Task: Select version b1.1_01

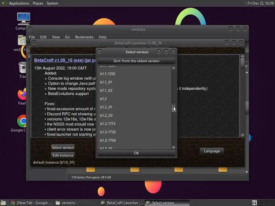Action: 134,82
